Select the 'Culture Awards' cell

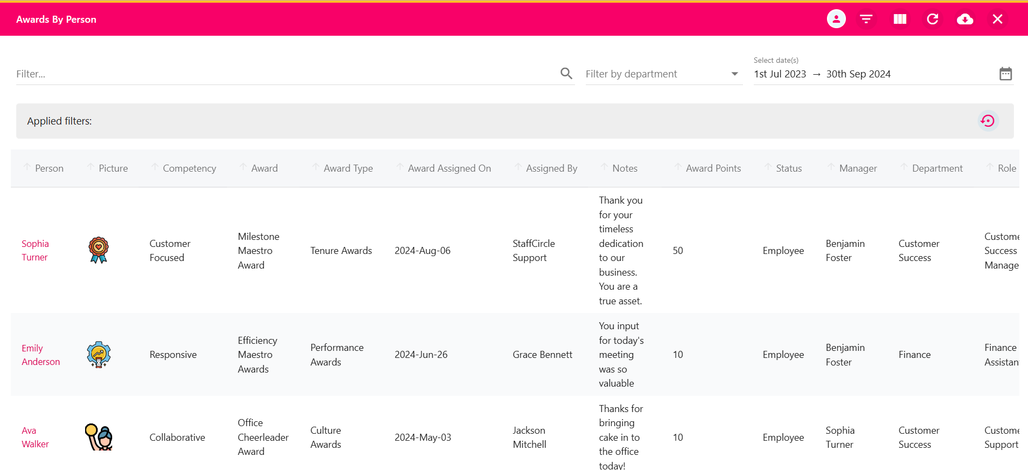[x=326, y=438]
